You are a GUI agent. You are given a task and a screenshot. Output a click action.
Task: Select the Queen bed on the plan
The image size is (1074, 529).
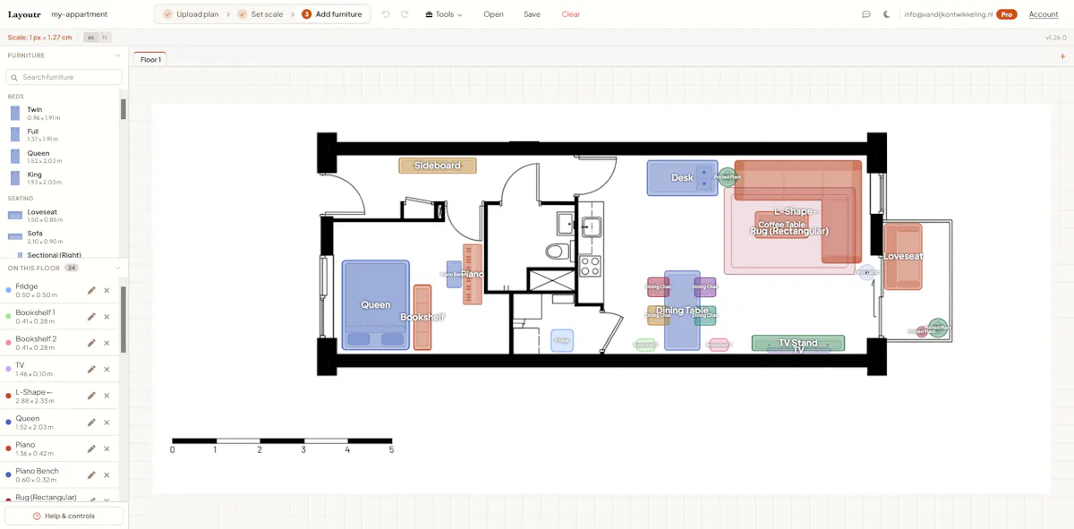[376, 305]
